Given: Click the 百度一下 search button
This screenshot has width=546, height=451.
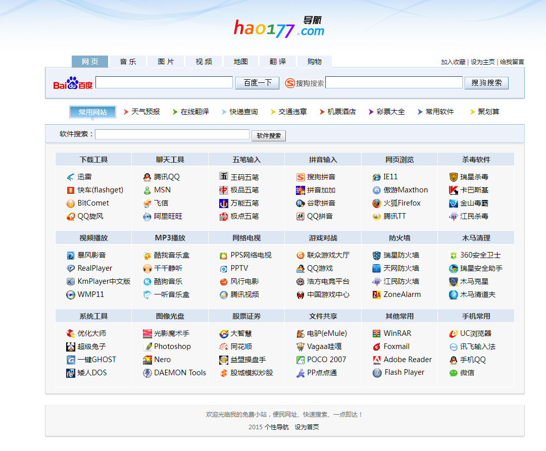Looking at the screenshot, I should [x=257, y=83].
